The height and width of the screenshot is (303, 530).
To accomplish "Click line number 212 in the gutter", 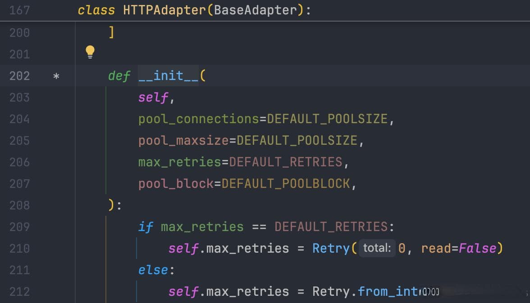I will 20,292.
